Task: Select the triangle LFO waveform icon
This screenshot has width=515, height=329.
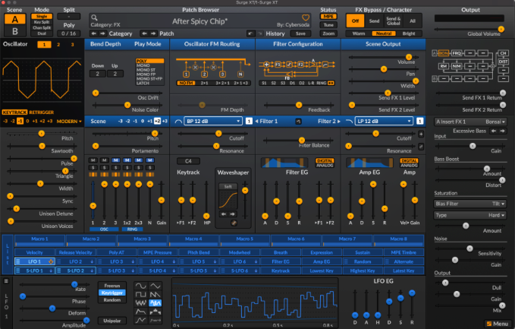Action: 155,286
